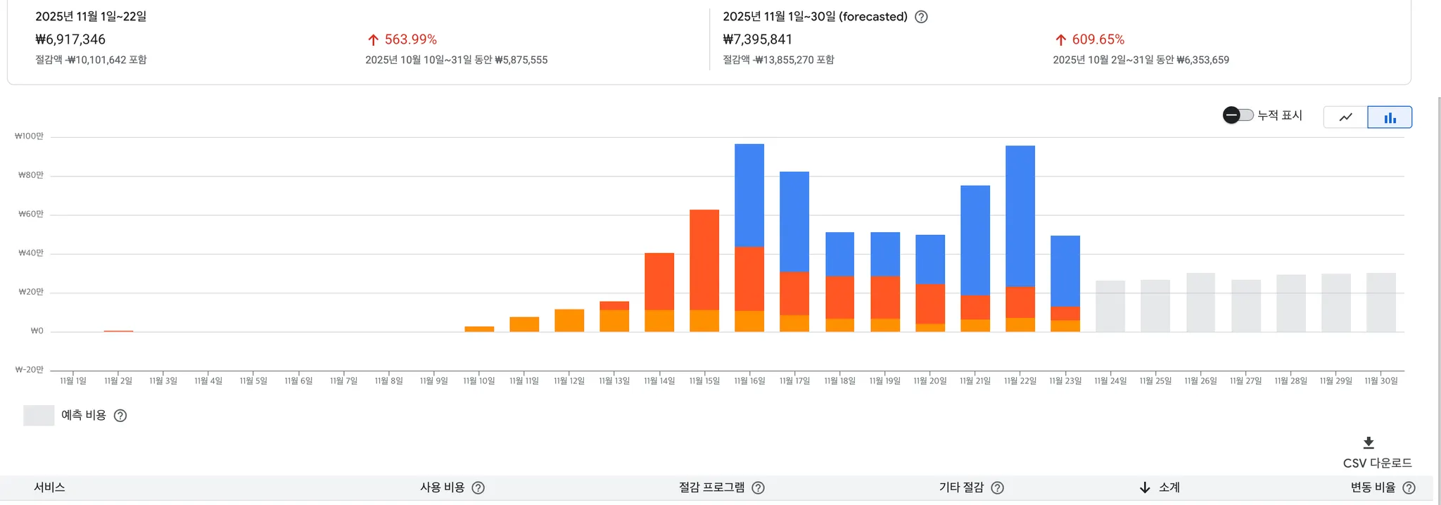Click the orange 11월 10일 bar
This screenshot has width=1441, height=505.
pos(479,328)
